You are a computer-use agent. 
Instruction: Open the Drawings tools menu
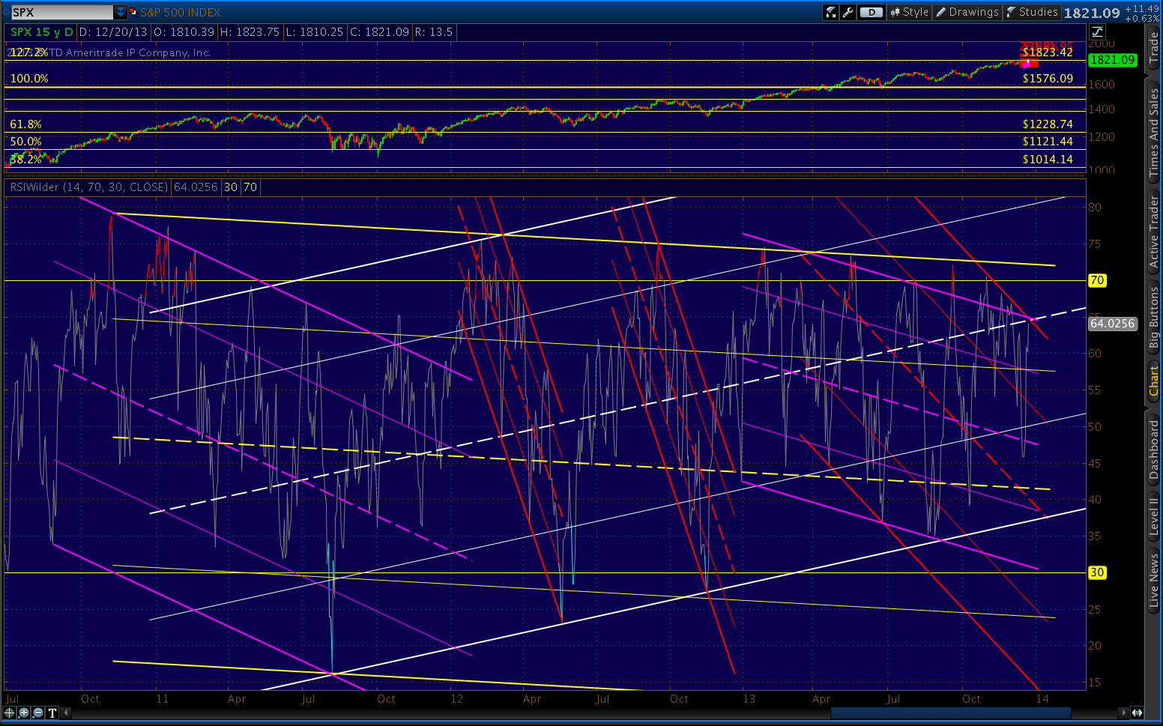point(967,12)
